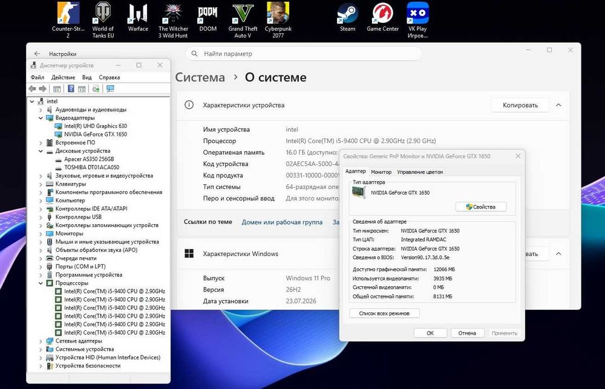605x389 pixels.
Task: Click the Копировать button for device specs
Action: [520, 105]
